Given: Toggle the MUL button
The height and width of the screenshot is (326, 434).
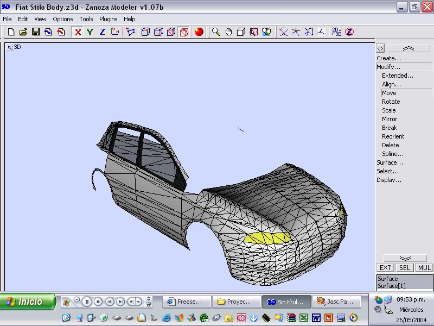Looking at the screenshot, I should pyautogui.click(x=424, y=268).
